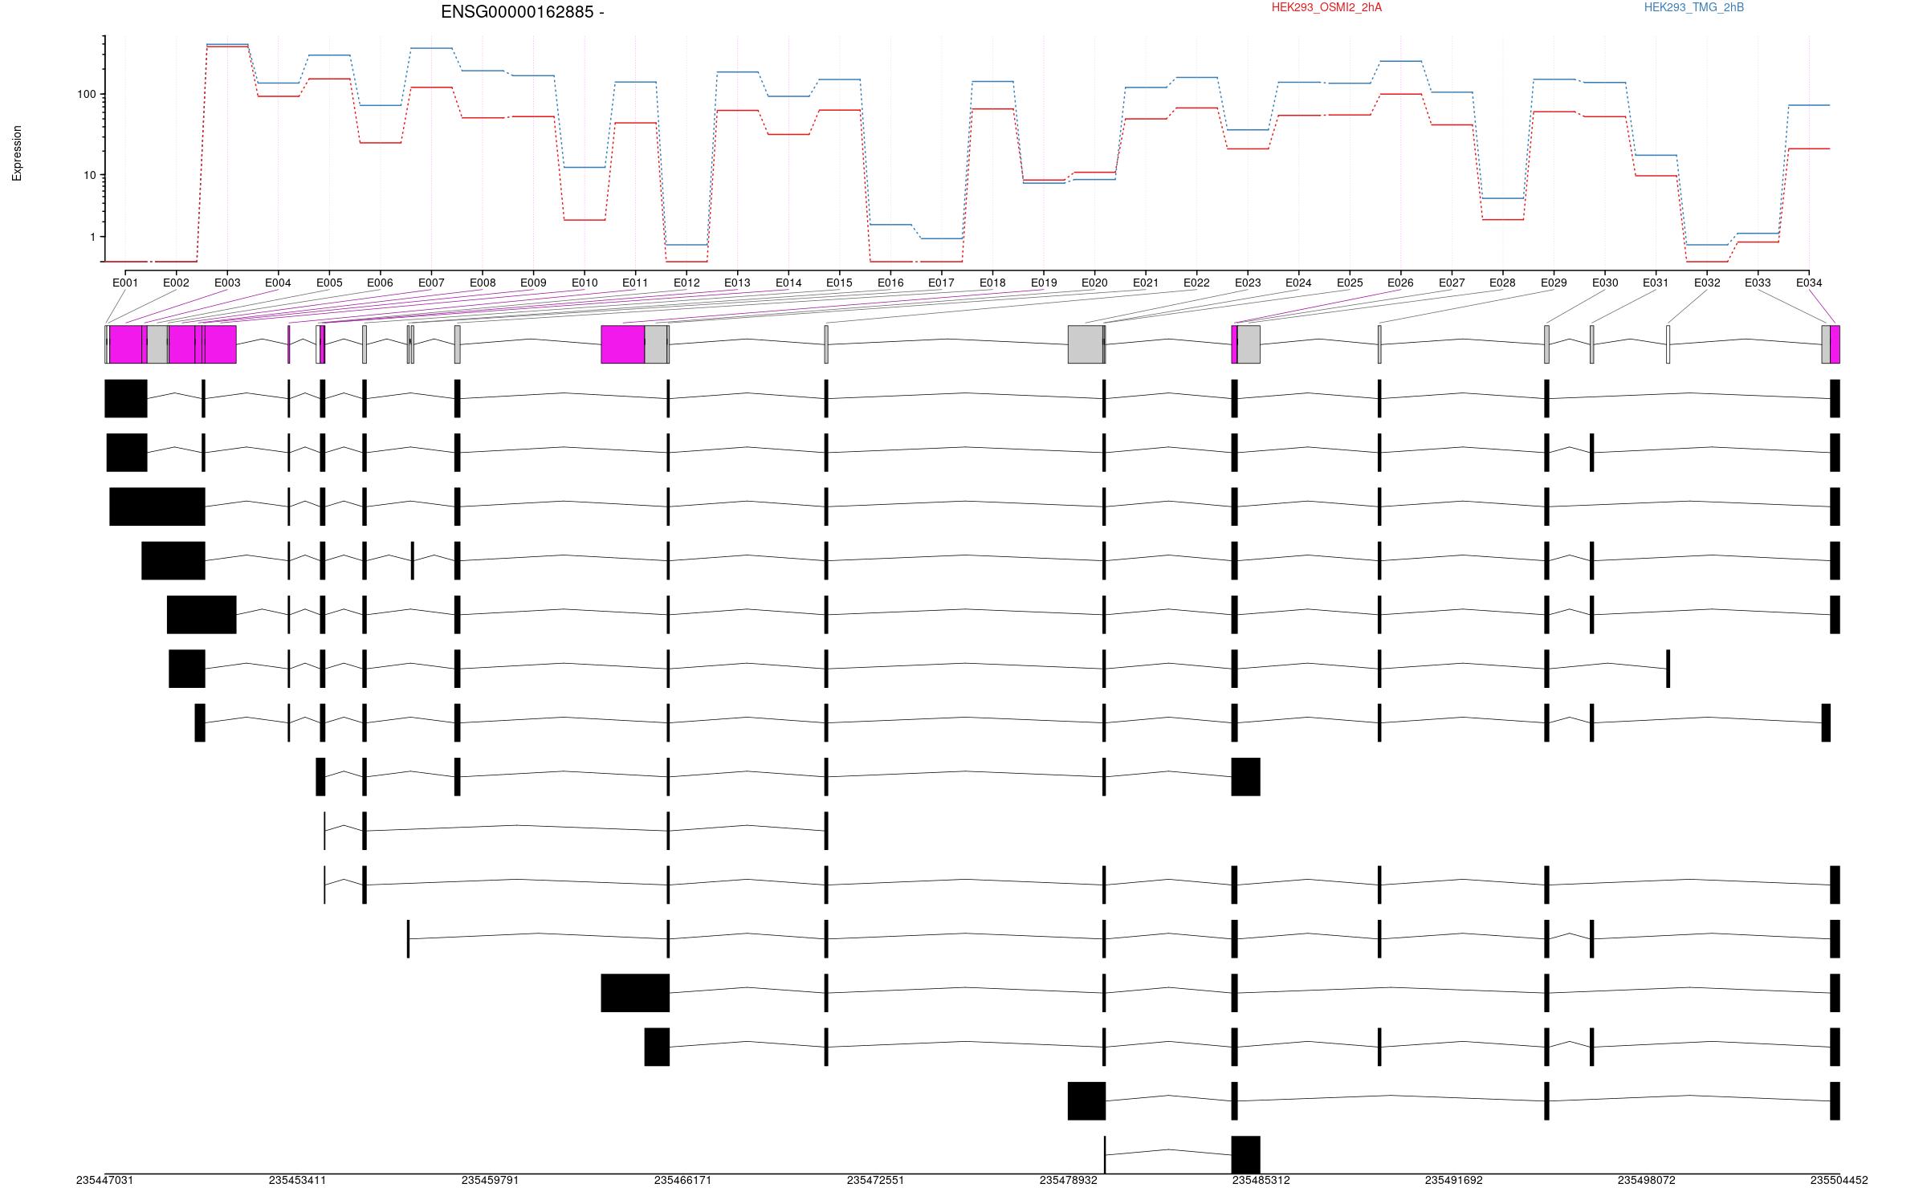
Task: Click genomic coordinate 235453411
Action: [298, 1180]
